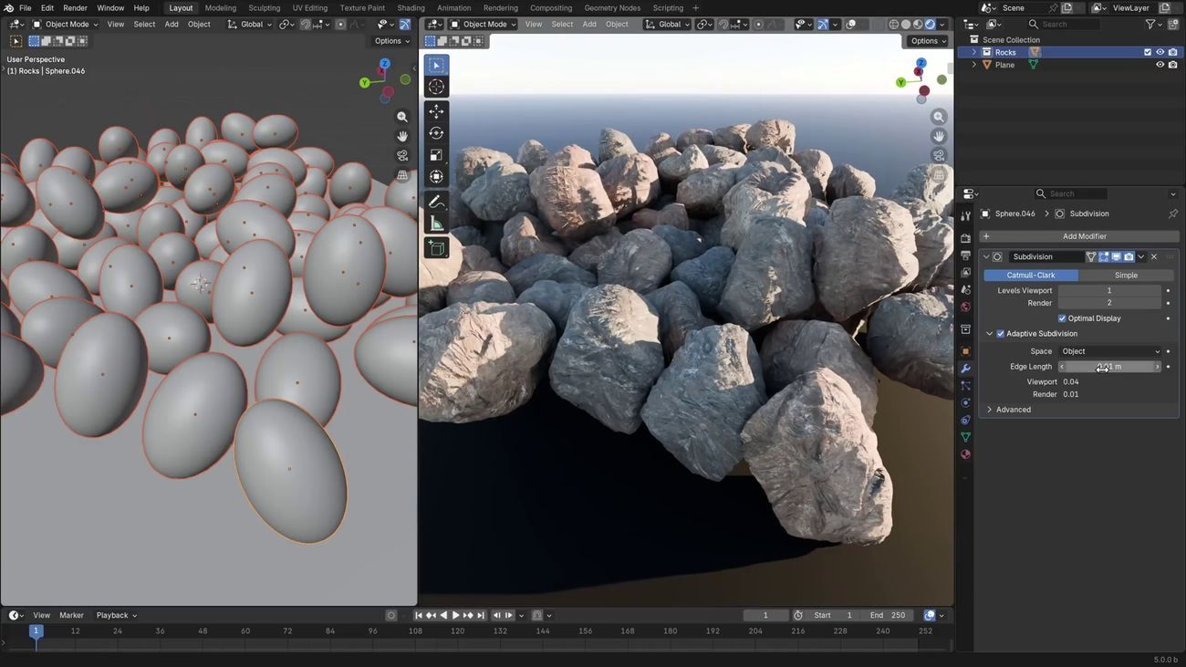Click the Add Modifier button
Image resolution: width=1186 pixels, height=667 pixels.
[x=1084, y=236]
